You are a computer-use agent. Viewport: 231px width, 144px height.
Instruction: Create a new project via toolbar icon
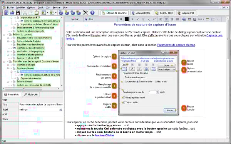click(6, 13)
